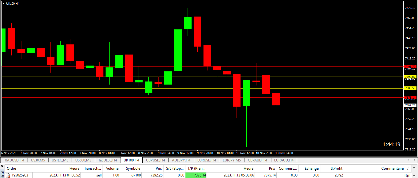Sort by the first Heure column header

57,168
